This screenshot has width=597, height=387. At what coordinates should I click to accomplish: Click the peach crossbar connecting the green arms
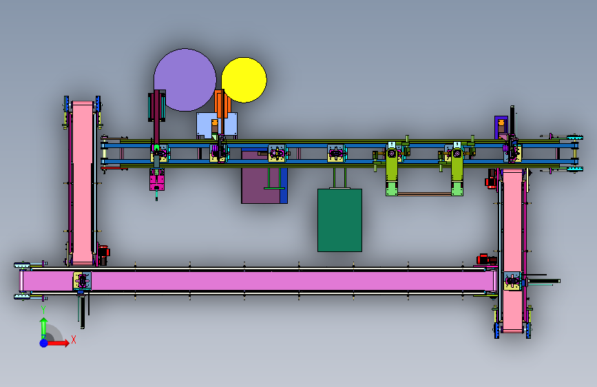(425, 193)
